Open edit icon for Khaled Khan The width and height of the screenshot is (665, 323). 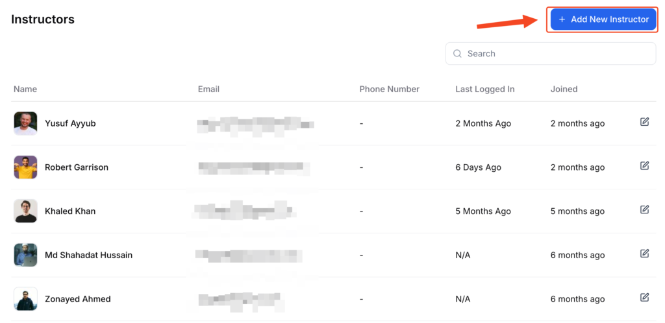644,209
